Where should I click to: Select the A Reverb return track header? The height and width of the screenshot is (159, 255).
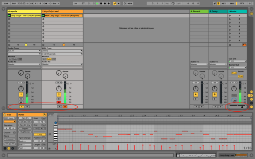point(199,12)
